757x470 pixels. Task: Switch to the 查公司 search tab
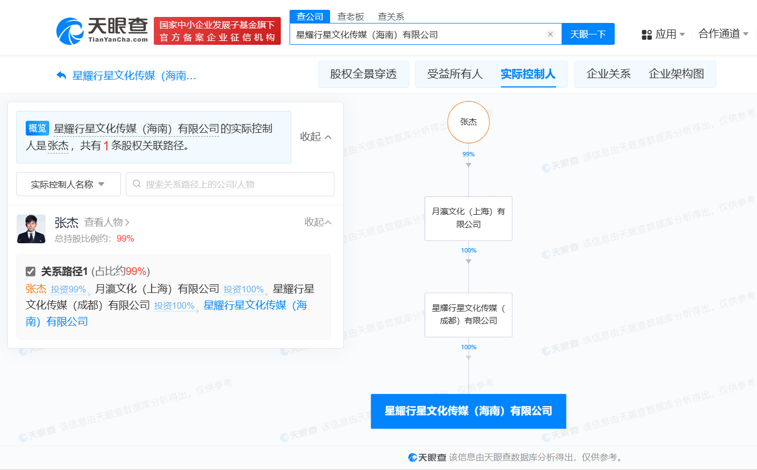310,16
